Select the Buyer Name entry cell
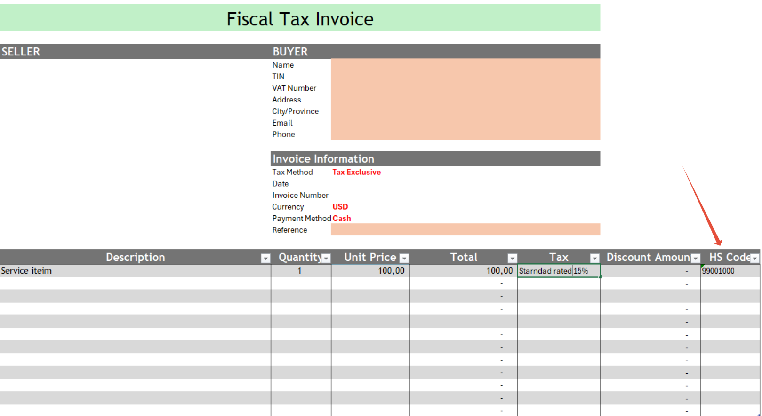Screen dimensions: 762x416 (465, 65)
